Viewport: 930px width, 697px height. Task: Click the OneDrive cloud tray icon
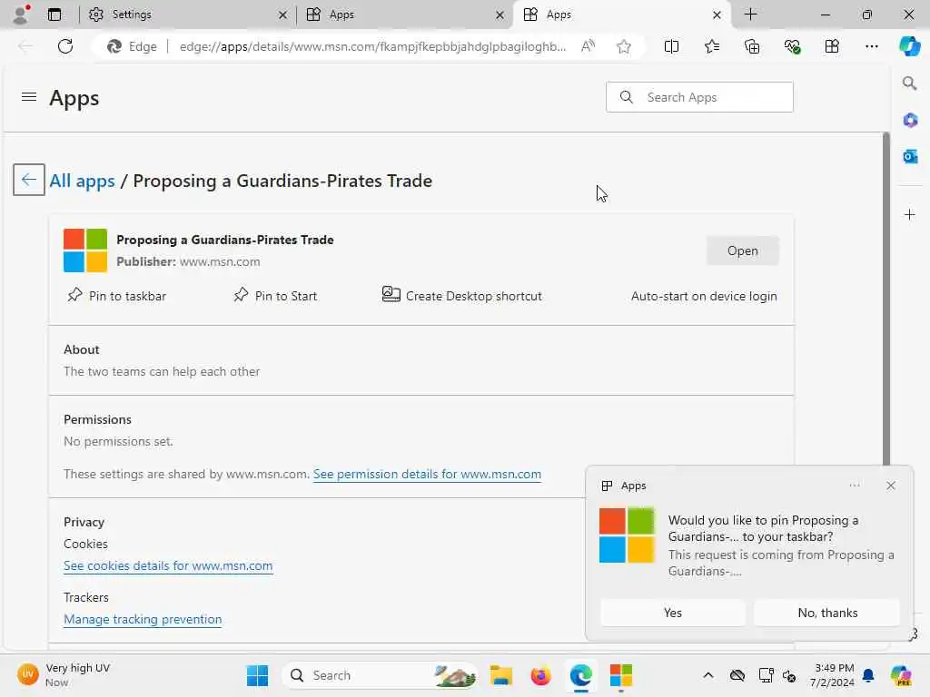(x=737, y=675)
